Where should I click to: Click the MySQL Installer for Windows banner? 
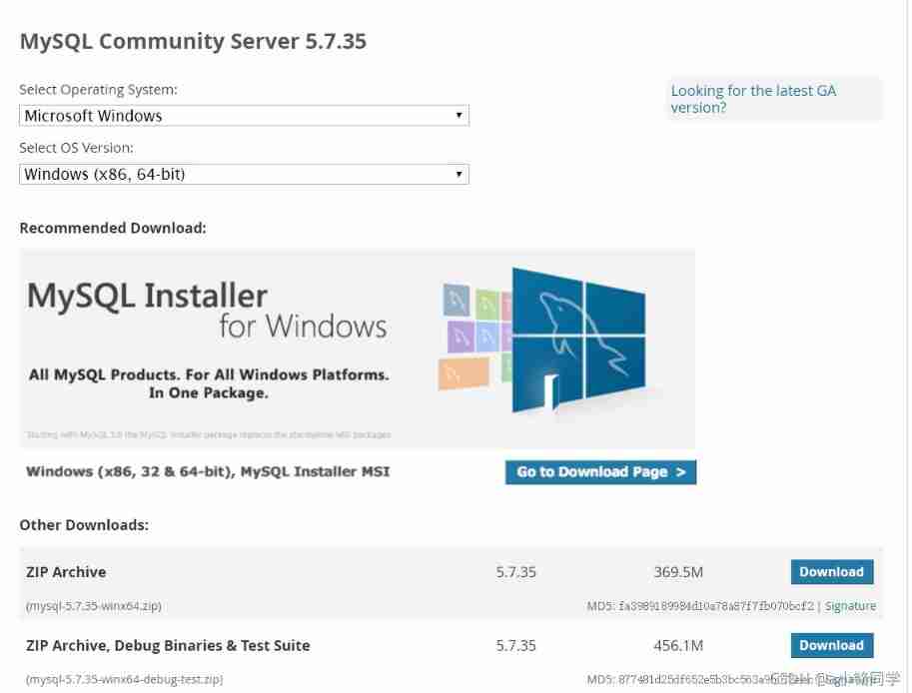tap(358, 348)
